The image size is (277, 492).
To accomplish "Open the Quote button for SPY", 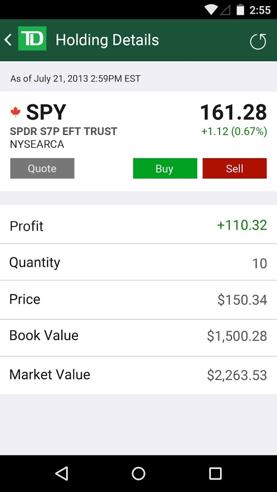I will 42,168.
